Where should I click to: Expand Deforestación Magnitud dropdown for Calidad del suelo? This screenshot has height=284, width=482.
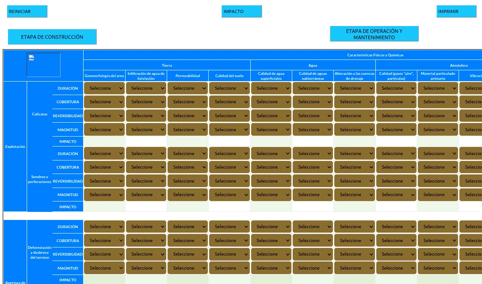click(x=229, y=268)
